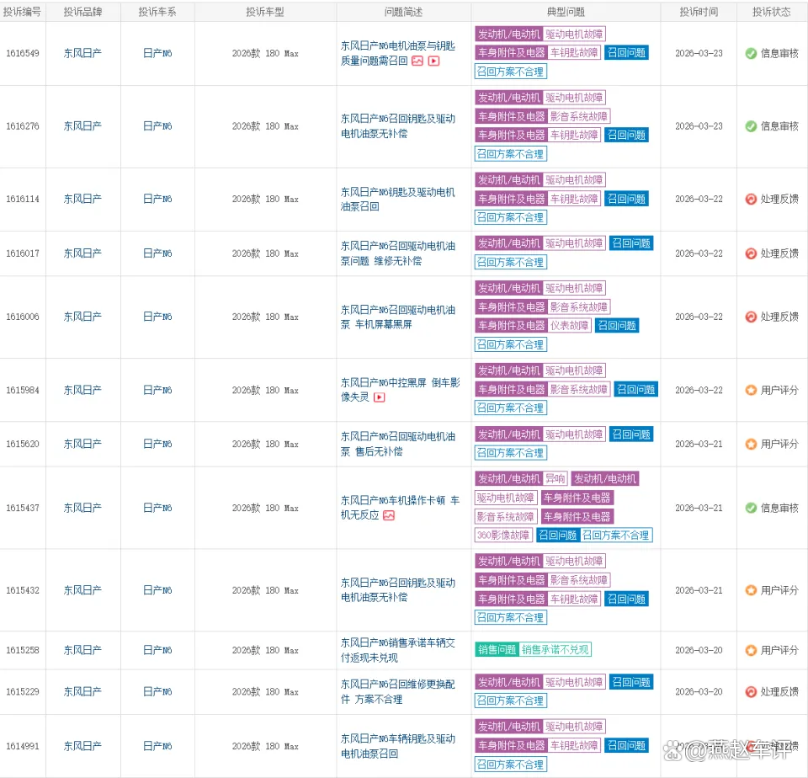
Task: Open the image icon beside 车机操作卡顿 车机无反应
Action: pyautogui.click(x=389, y=515)
